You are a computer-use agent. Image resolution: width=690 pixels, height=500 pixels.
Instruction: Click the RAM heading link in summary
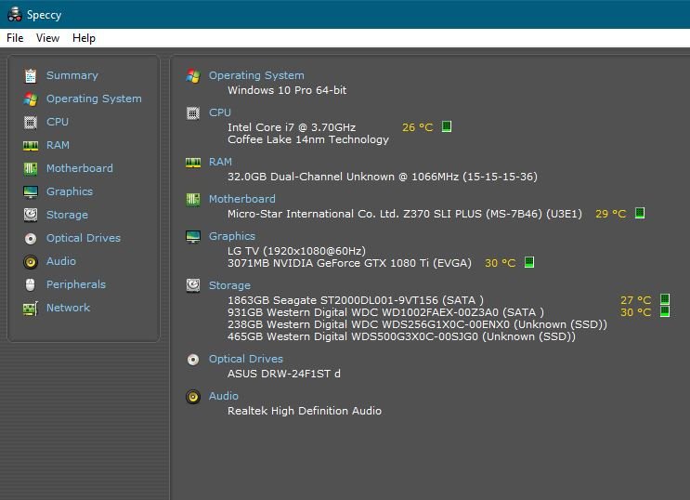(220, 162)
